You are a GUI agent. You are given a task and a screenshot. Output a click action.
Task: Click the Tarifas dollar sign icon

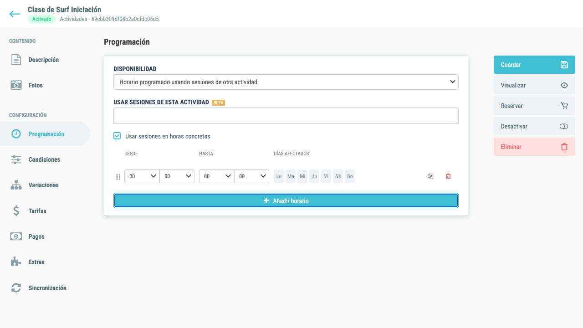click(x=16, y=211)
